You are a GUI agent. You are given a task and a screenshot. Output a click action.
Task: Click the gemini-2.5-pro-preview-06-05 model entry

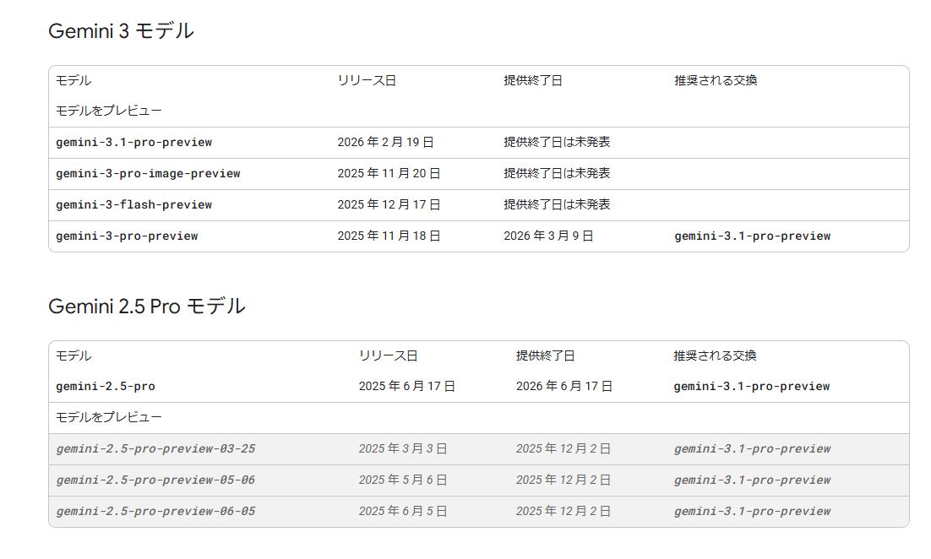[155, 511]
